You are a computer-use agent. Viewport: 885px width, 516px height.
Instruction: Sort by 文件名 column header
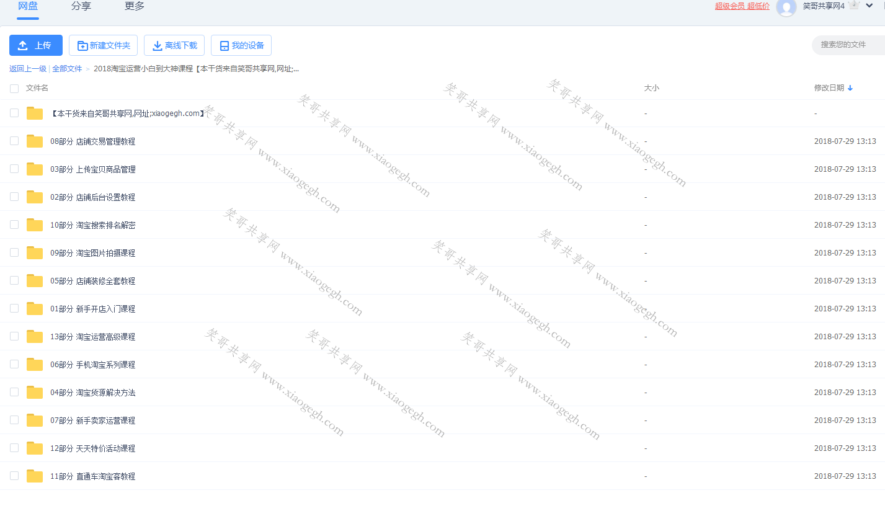(37, 88)
